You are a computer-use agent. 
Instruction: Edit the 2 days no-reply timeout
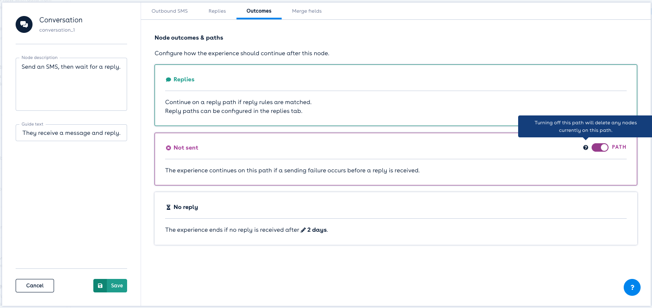point(317,230)
